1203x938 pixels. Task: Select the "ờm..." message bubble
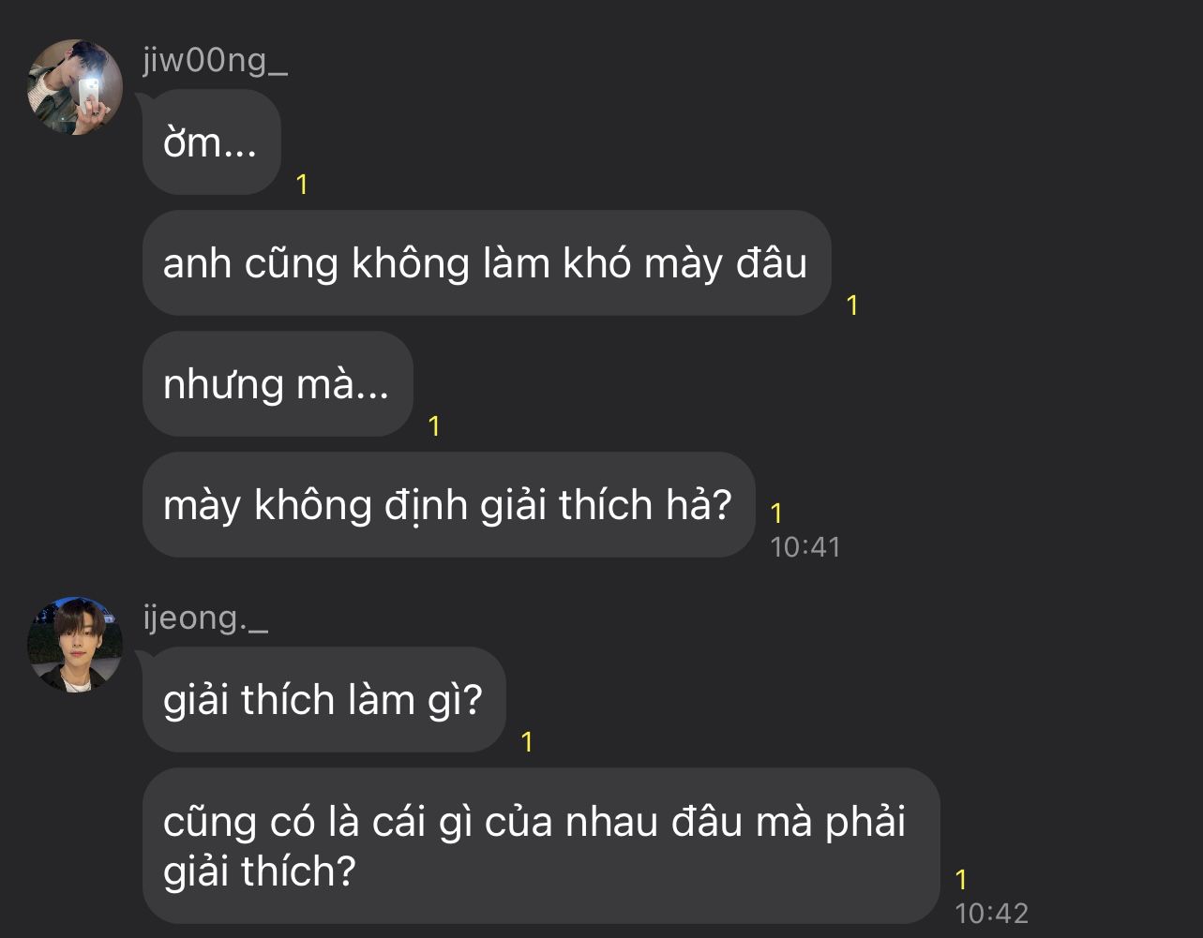click(212, 142)
